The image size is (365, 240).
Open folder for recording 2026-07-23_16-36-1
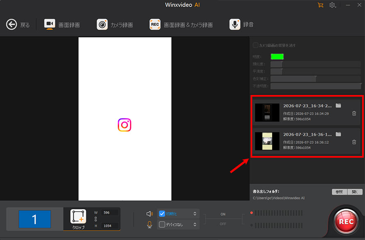[x=338, y=134]
